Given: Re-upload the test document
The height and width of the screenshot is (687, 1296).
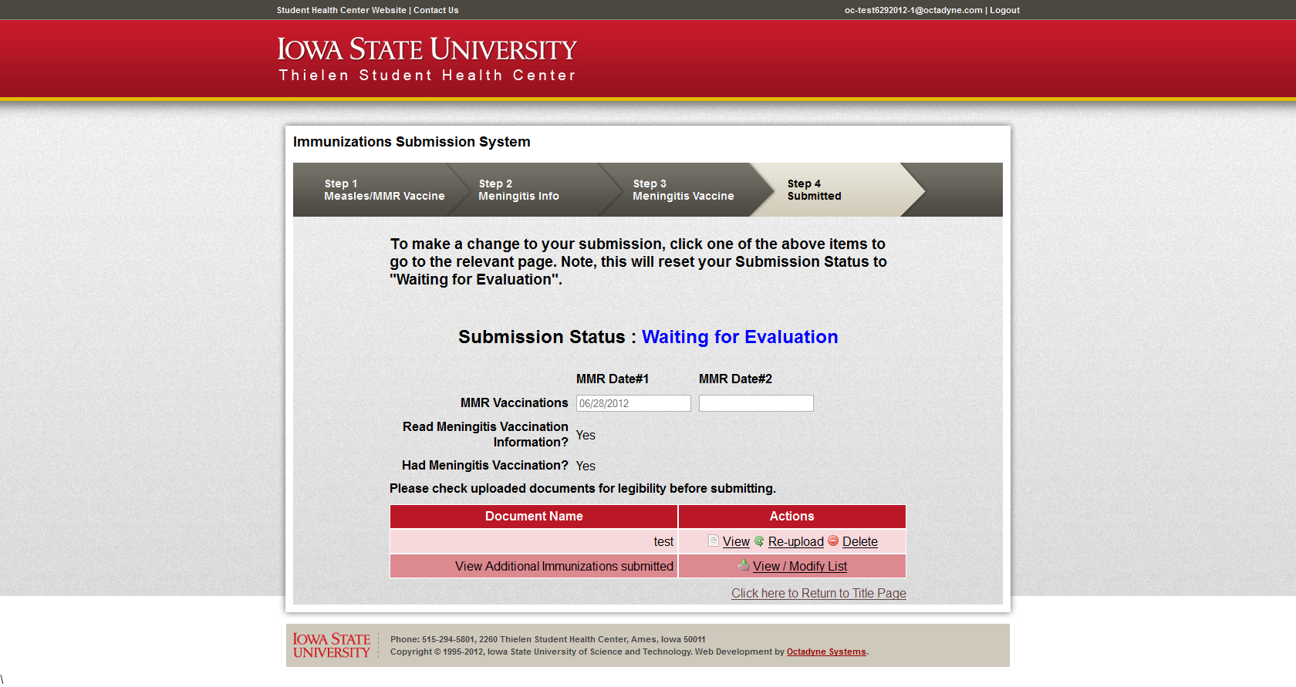Looking at the screenshot, I should click(x=796, y=542).
